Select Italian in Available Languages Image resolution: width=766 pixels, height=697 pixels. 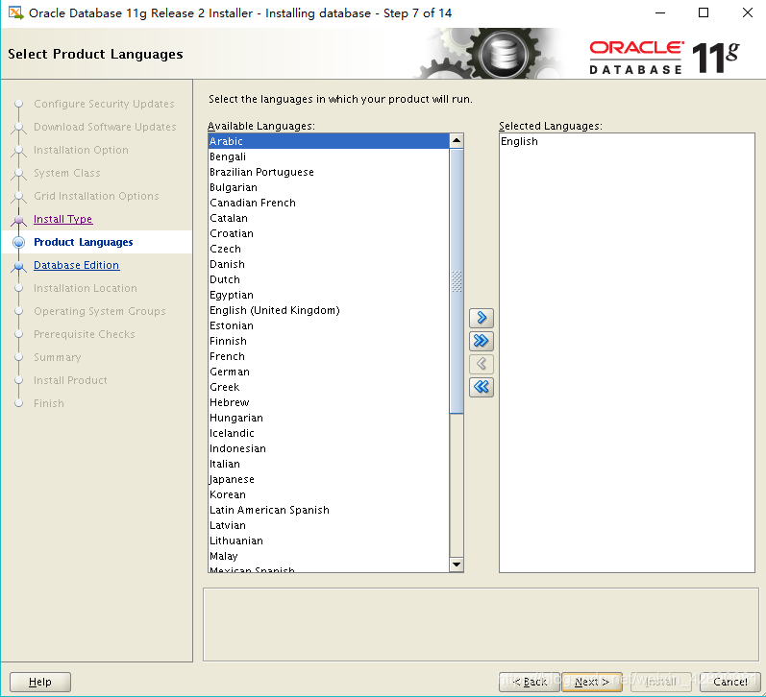(x=329, y=464)
